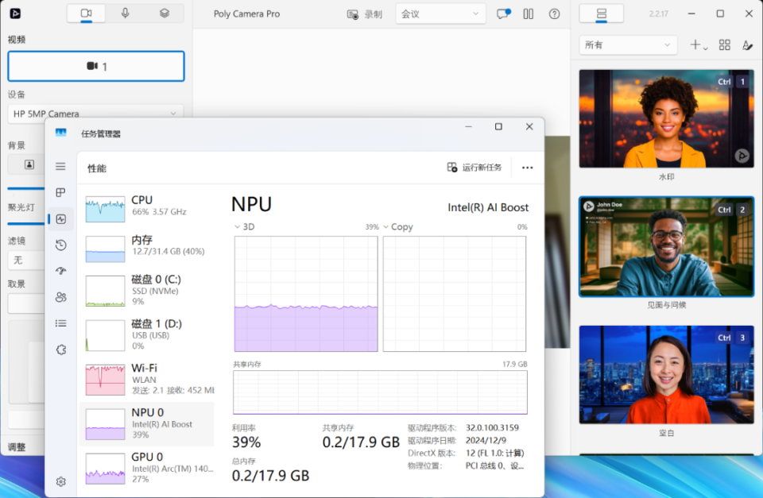Open the 3D engine graph dropdown
This screenshot has height=498, width=763.
pyautogui.click(x=245, y=226)
